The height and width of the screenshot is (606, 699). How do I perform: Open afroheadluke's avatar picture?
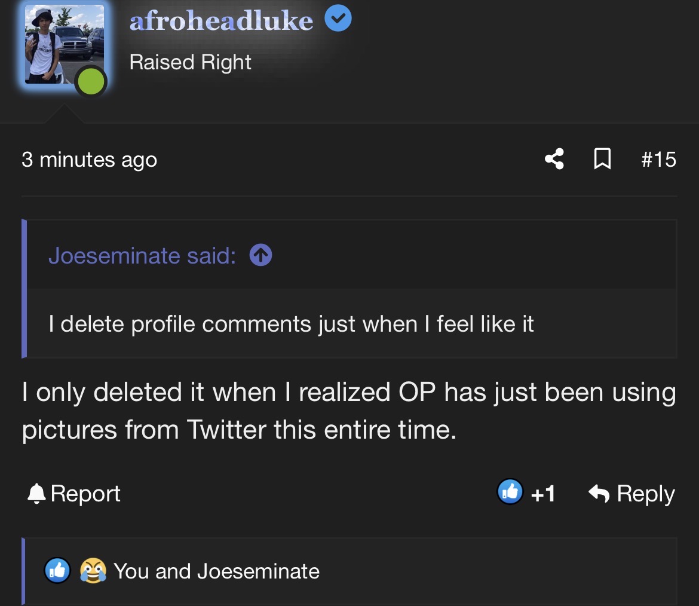64,44
